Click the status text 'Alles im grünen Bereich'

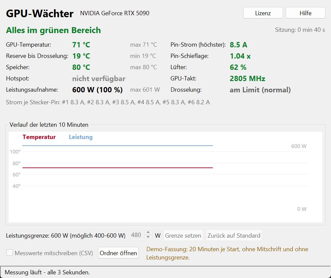click(x=53, y=30)
